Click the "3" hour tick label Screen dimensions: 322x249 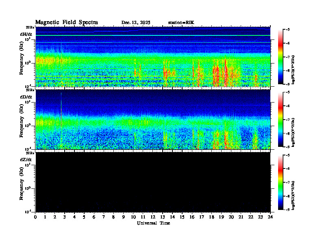pyautogui.click(x=65, y=217)
